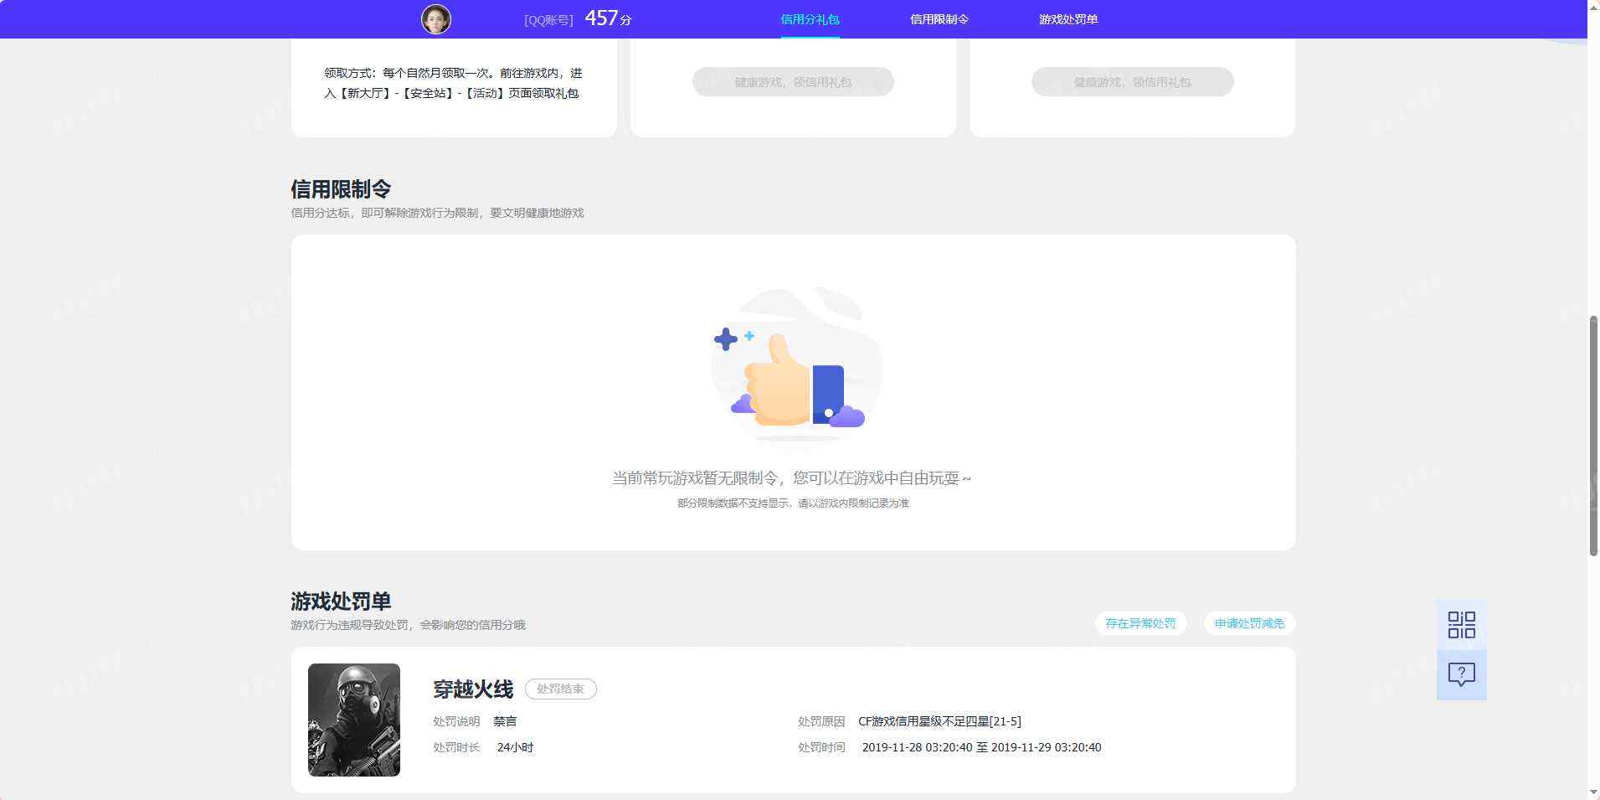Click middle card's 健康游戏，领信用礼包 button

[x=793, y=82]
